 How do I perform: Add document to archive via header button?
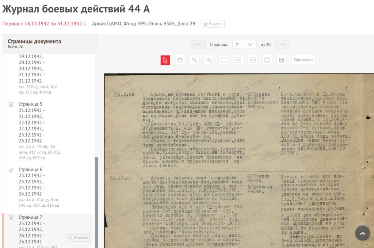coord(213,24)
